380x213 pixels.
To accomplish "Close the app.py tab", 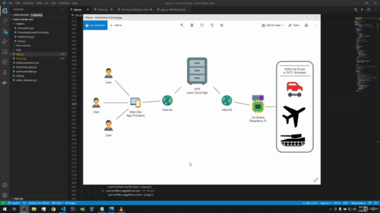I will point(88,9).
